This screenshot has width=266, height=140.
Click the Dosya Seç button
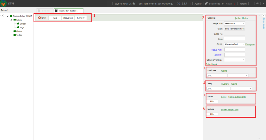point(68,18)
